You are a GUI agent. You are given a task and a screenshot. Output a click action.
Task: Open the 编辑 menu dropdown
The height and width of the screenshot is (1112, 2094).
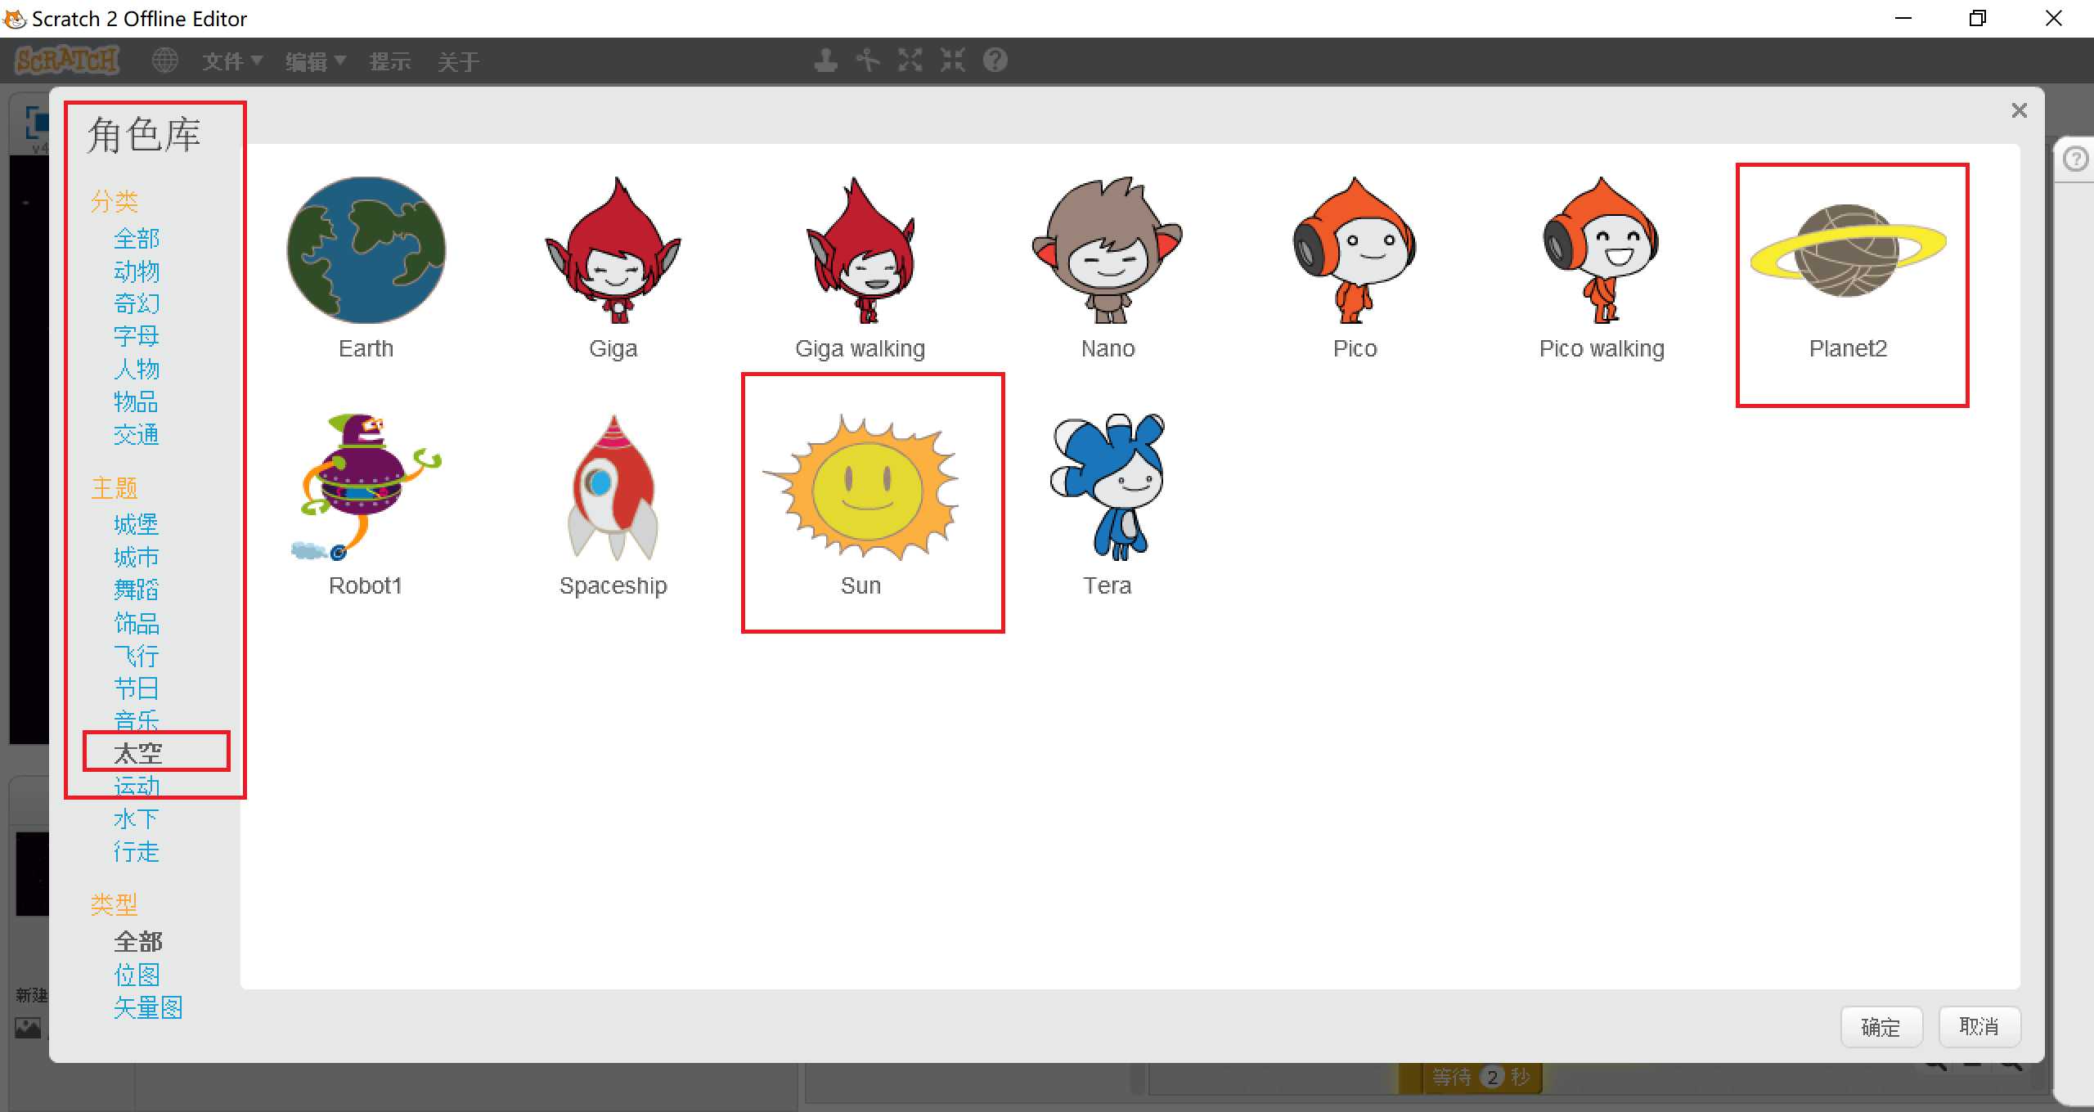(315, 61)
